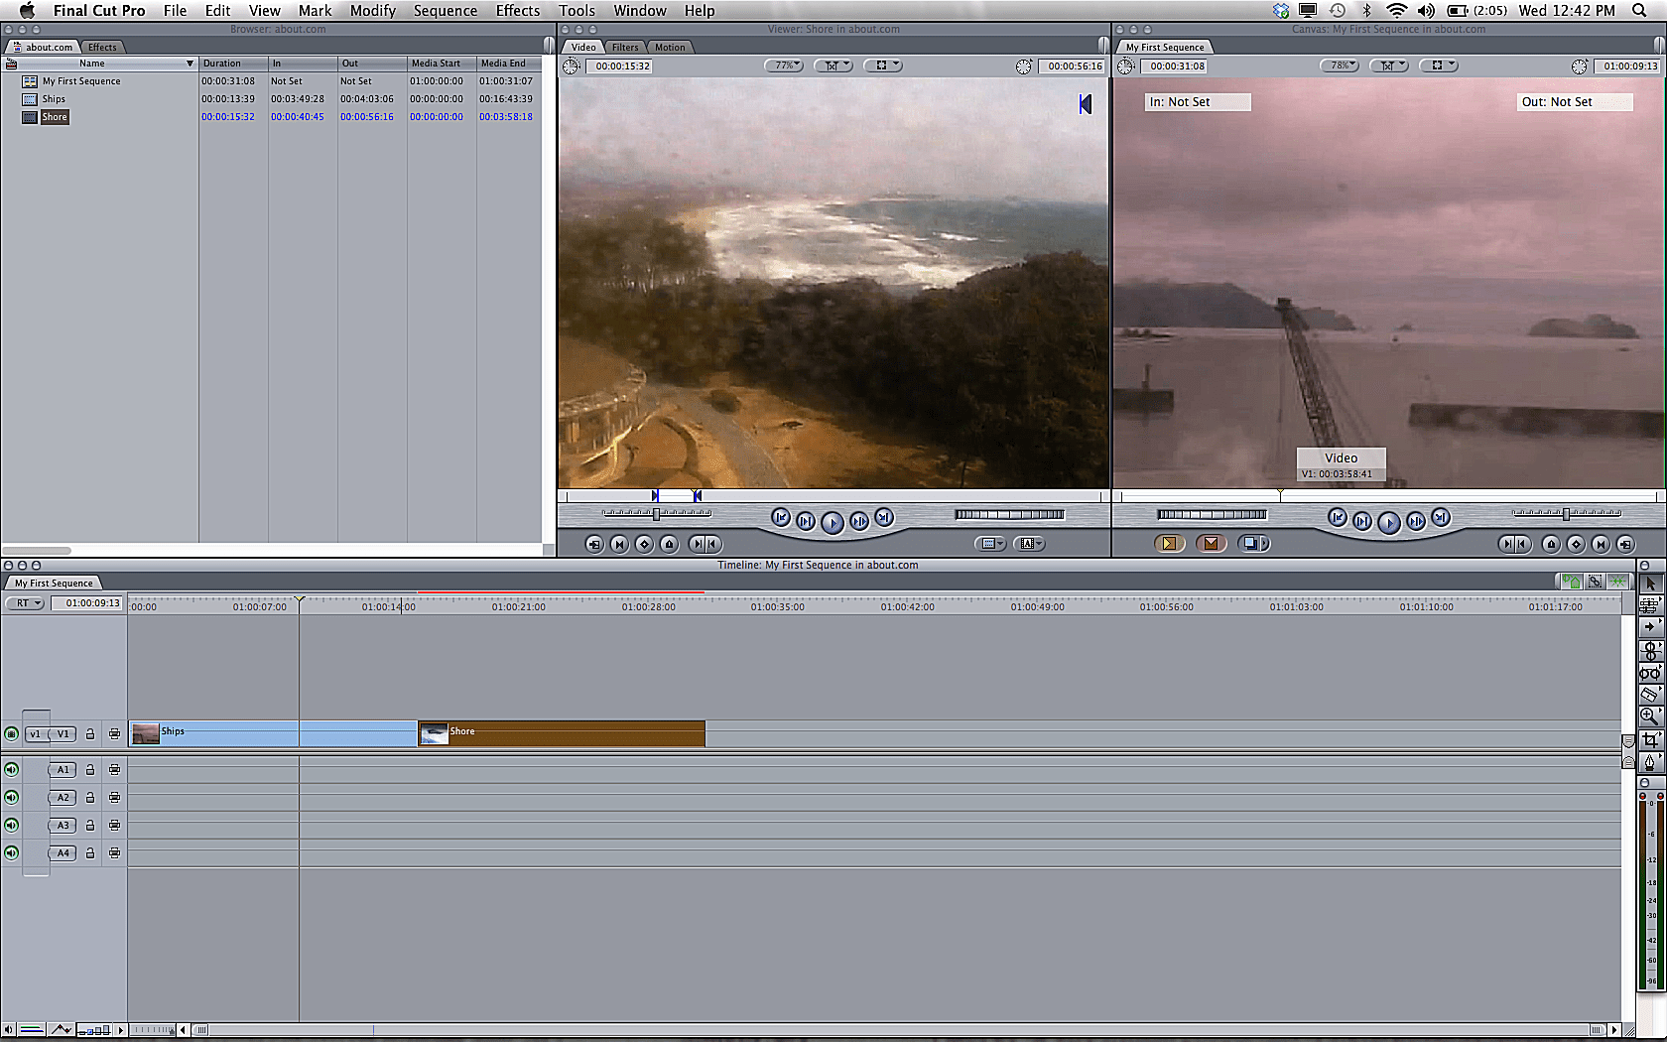Open Canvas Playhead Sync pop-up
Screen dimensions: 1667x1042
[x=1389, y=65]
